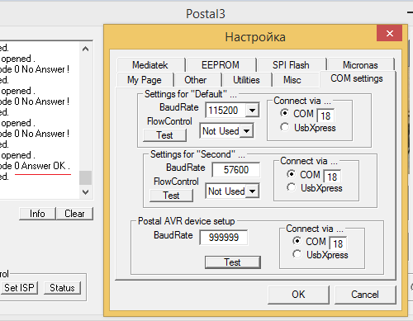Open the Mediatek tab
Viewport: 413px width, 321px height.
tap(150, 65)
